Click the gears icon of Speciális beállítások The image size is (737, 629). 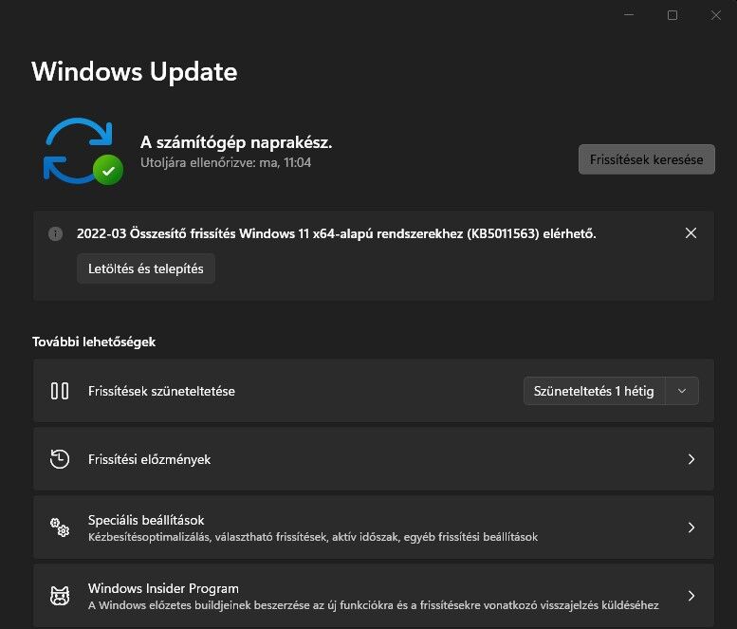click(x=60, y=527)
